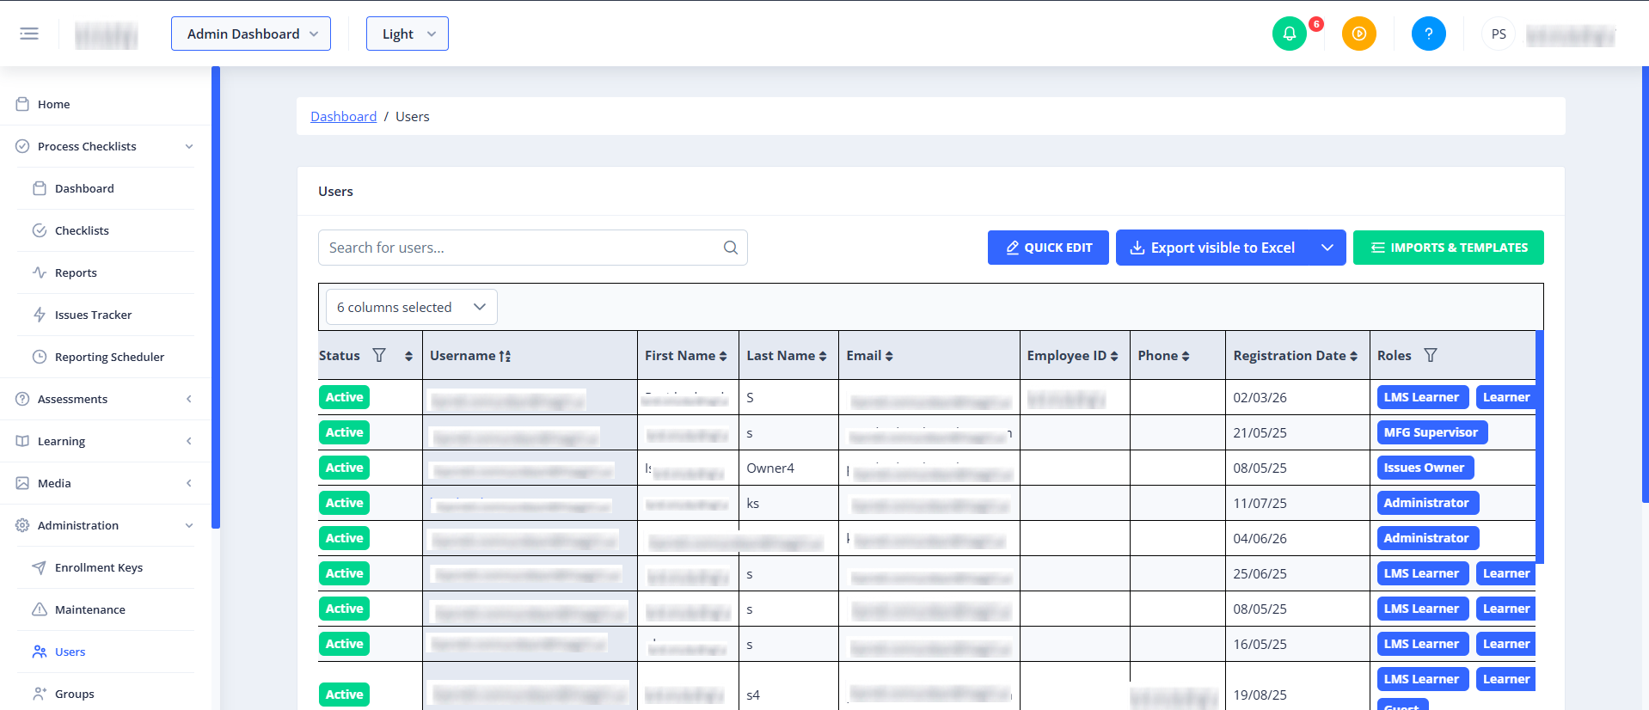
Task: Sort the Email column
Action: tap(889, 356)
